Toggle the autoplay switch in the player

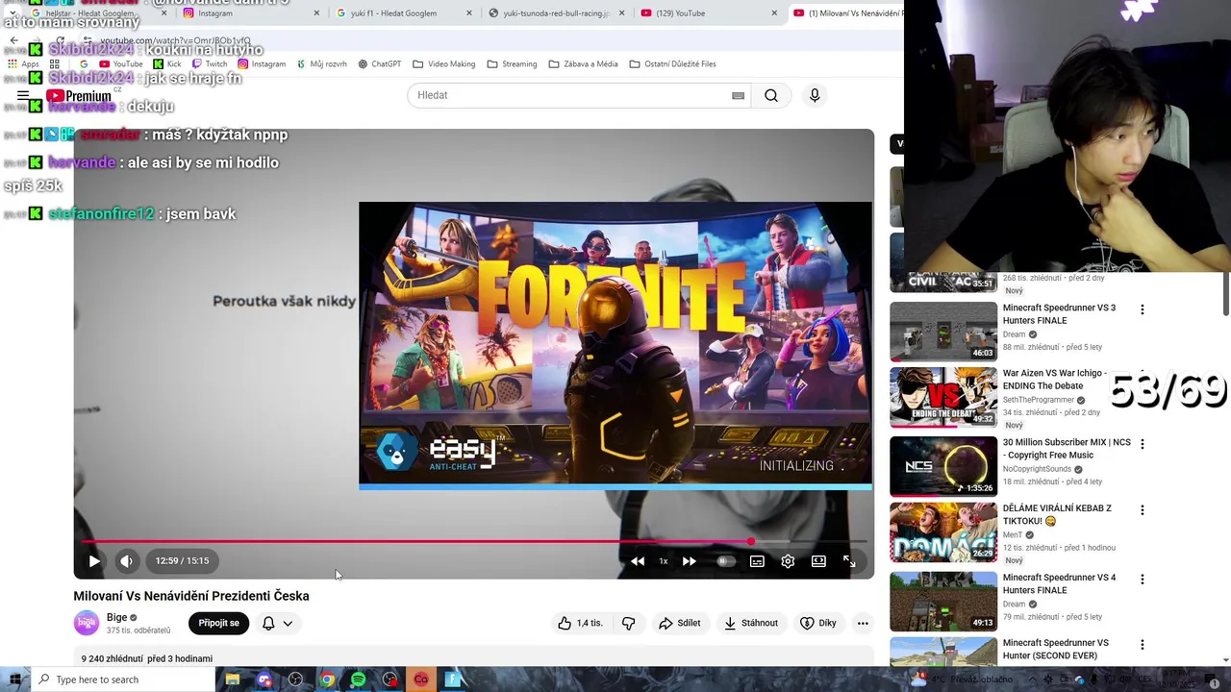(726, 561)
